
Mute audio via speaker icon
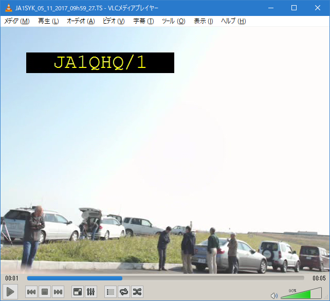click(x=274, y=296)
